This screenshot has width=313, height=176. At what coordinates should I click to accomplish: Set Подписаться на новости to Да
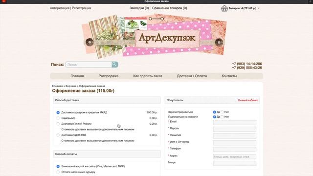[214, 117]
